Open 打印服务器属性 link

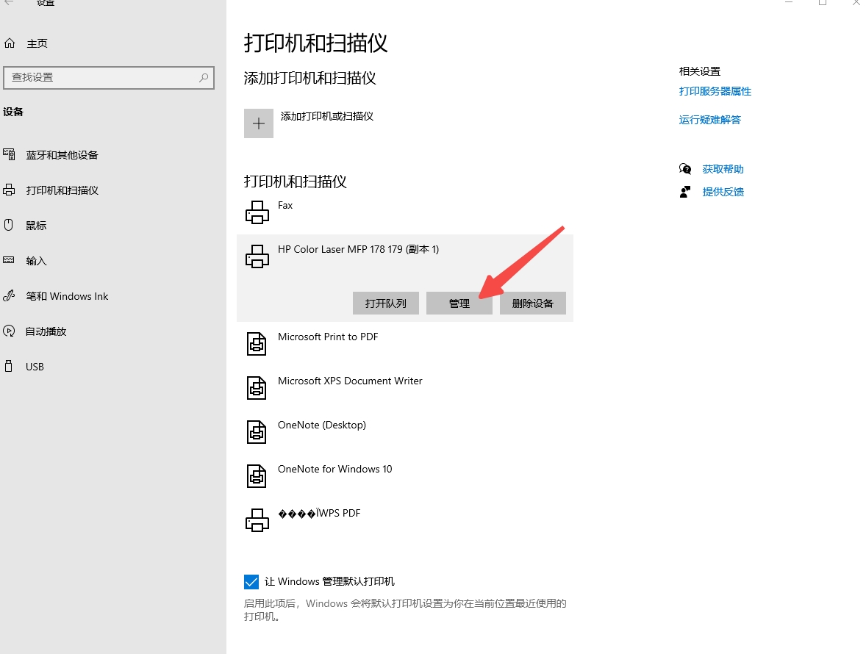tap(715, 92)
